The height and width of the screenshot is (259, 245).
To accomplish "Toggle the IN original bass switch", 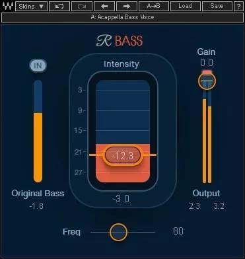I will click(x=38, y=65).
